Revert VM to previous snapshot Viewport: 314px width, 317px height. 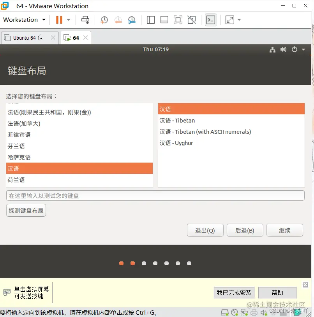pyautogui.click(x=118, y=20)
